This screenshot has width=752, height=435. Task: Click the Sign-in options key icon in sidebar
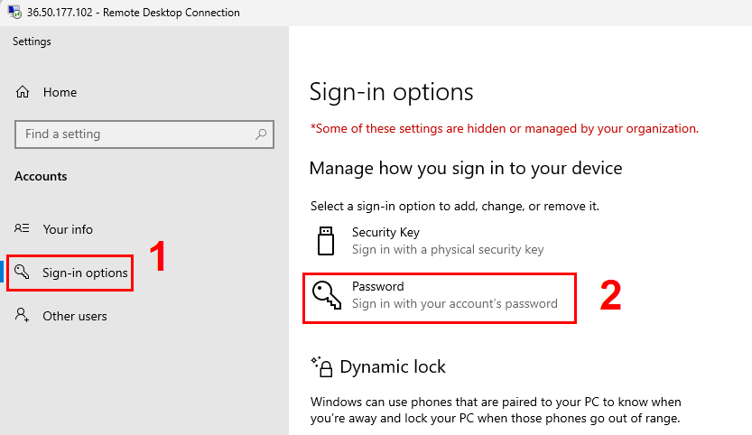click(x=22, y=272)
